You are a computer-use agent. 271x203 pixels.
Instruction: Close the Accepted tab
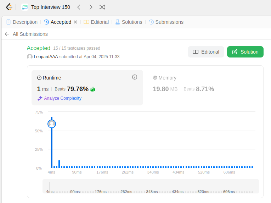75,22
